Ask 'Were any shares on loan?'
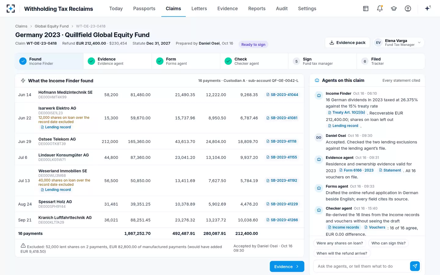The height and width of the screenshot is (275, 440). click(340, 243)
